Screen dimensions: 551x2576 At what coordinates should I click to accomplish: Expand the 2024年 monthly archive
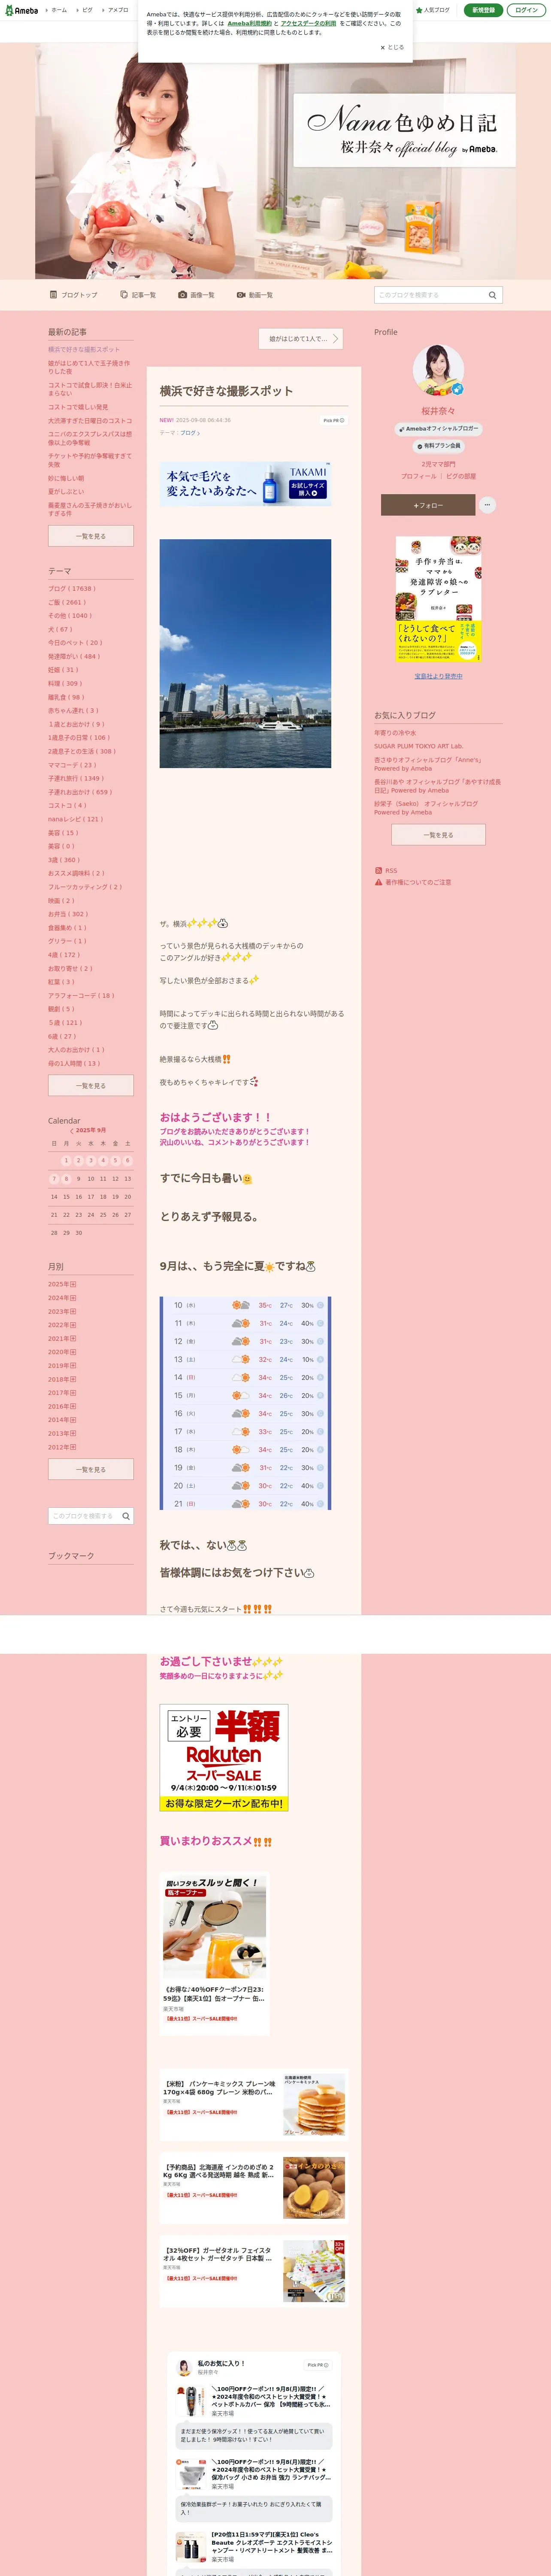click(73, 1298)
